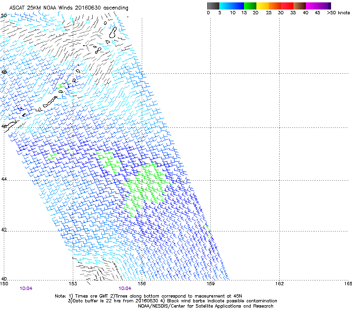Click the title text 'ASCAT 25KM NOAA Winds 20160630 ascending'
352x309 pixels.
(x=68, y=8)
